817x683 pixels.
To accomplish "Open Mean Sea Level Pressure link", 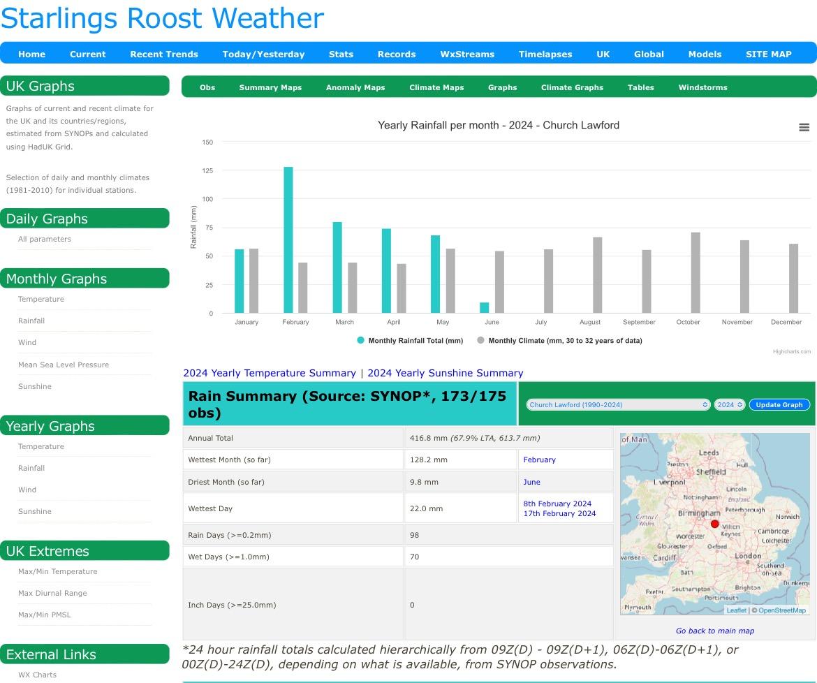I will pyautogui.click(x=64, y=365).
